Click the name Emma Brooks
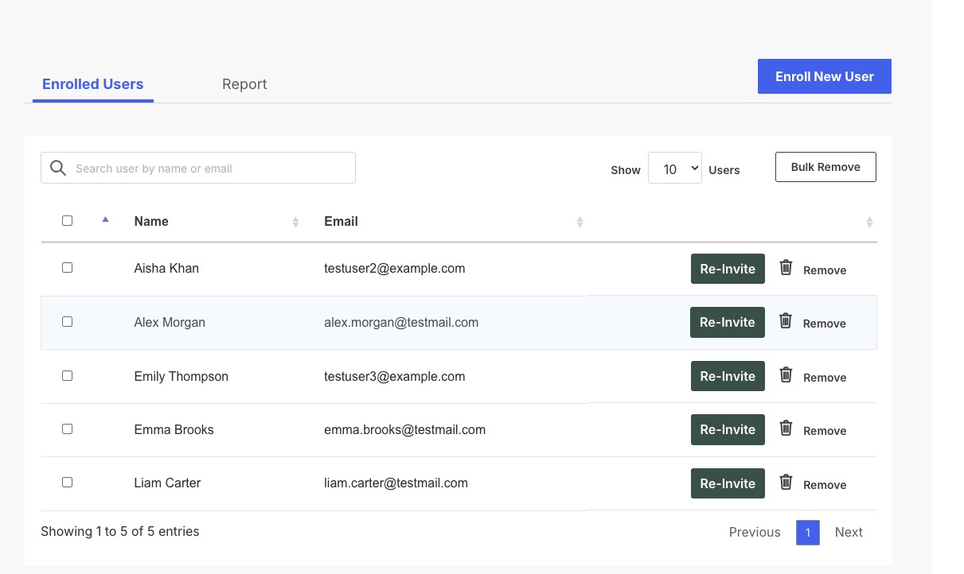This screenshot has width=964, height=574. 174,430
